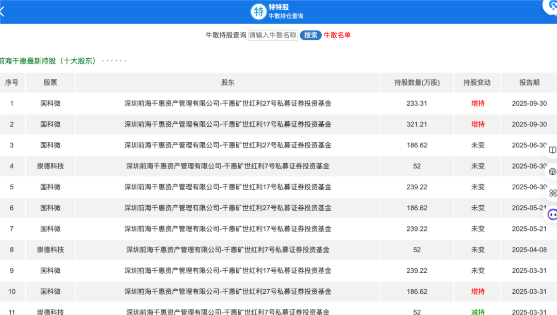Viewport: 557px width, 315px height.
Task: Click the 2025-05-21 date in row 7
Action: [529, 229]
